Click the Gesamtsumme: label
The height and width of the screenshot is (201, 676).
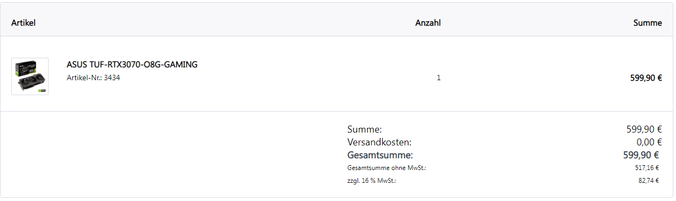tap(380, 156)
